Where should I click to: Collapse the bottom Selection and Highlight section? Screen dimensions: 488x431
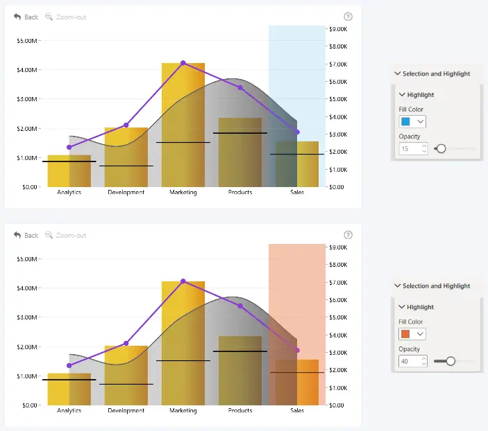pos(398,286)
